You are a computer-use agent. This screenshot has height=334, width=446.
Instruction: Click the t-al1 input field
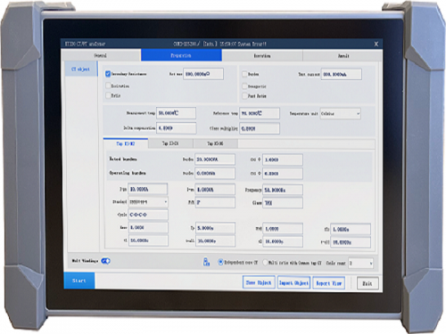coord(215,241)
